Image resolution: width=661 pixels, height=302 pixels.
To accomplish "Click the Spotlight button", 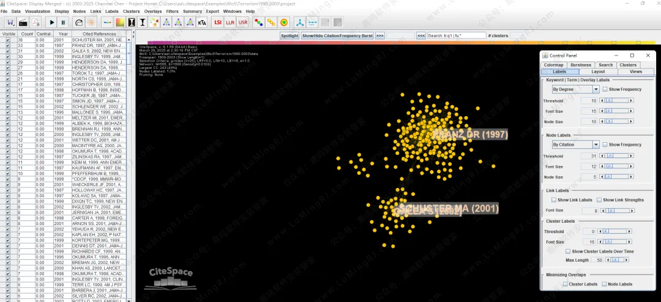I will (x=289, y=36).
